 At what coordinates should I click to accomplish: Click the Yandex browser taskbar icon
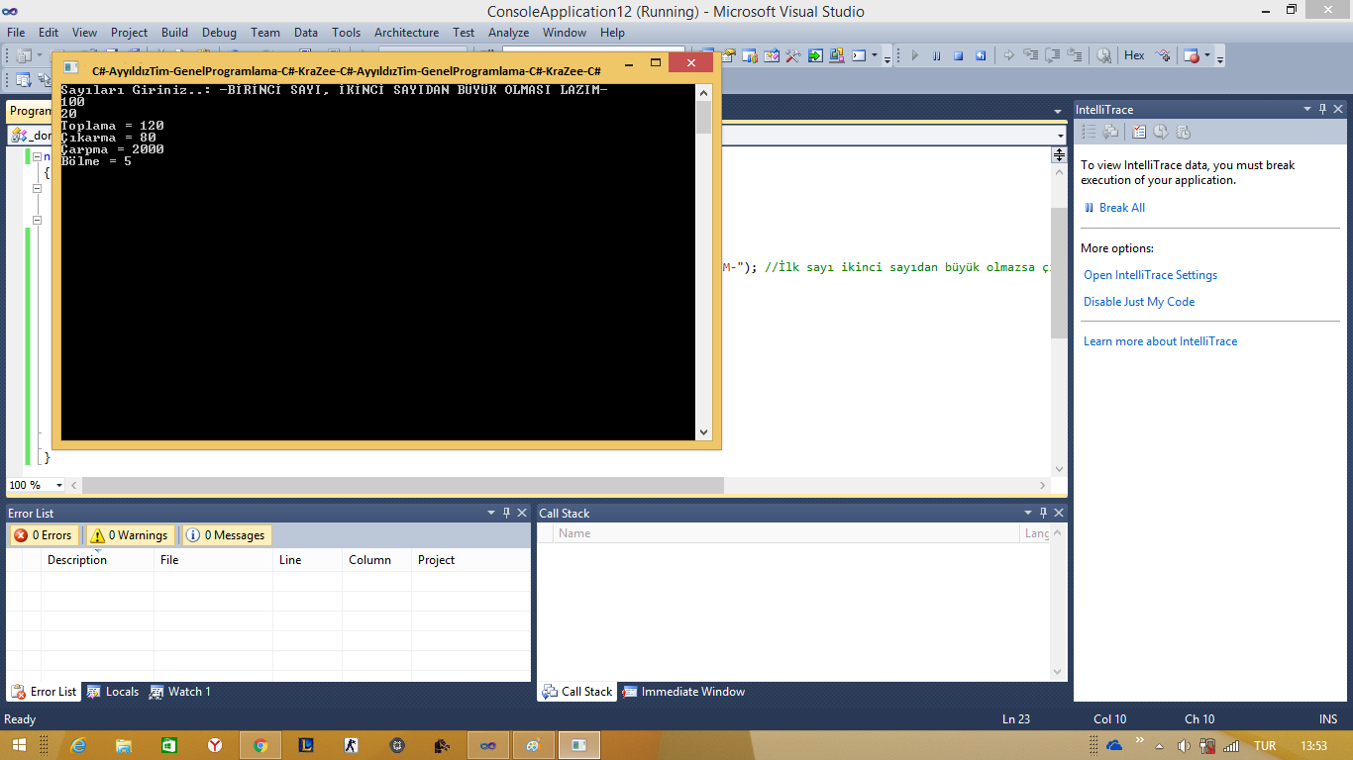click(x=215, y=745)
